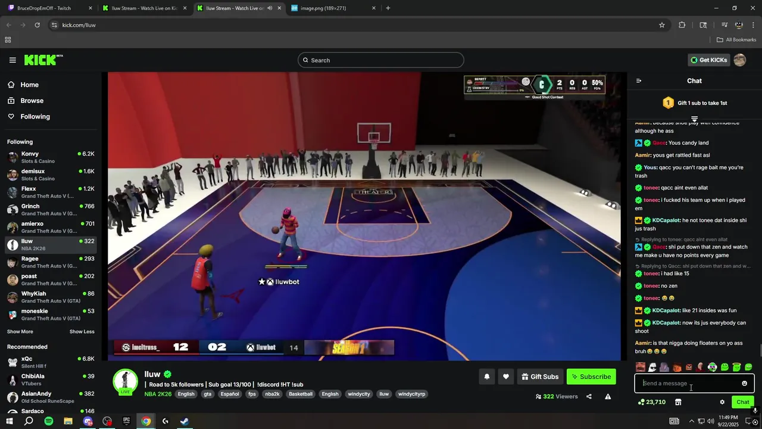The image size is (762, 429).
Task: Click the KICK logo
Action: pos(43,60)
